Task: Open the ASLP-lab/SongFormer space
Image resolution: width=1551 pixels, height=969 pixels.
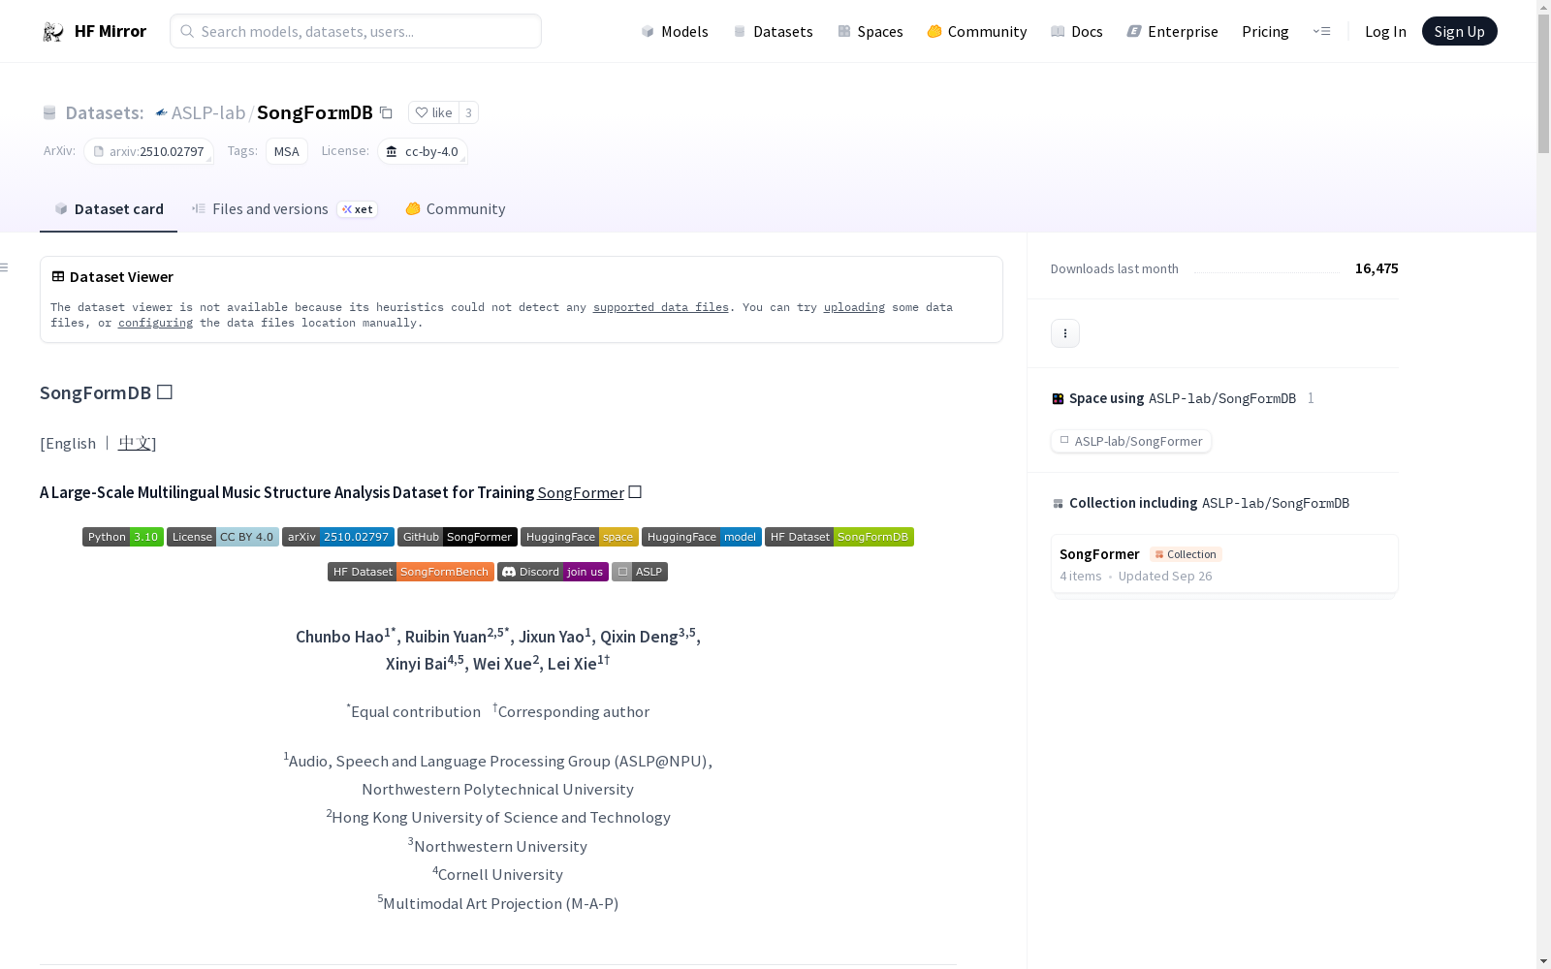Action: 1131,441
